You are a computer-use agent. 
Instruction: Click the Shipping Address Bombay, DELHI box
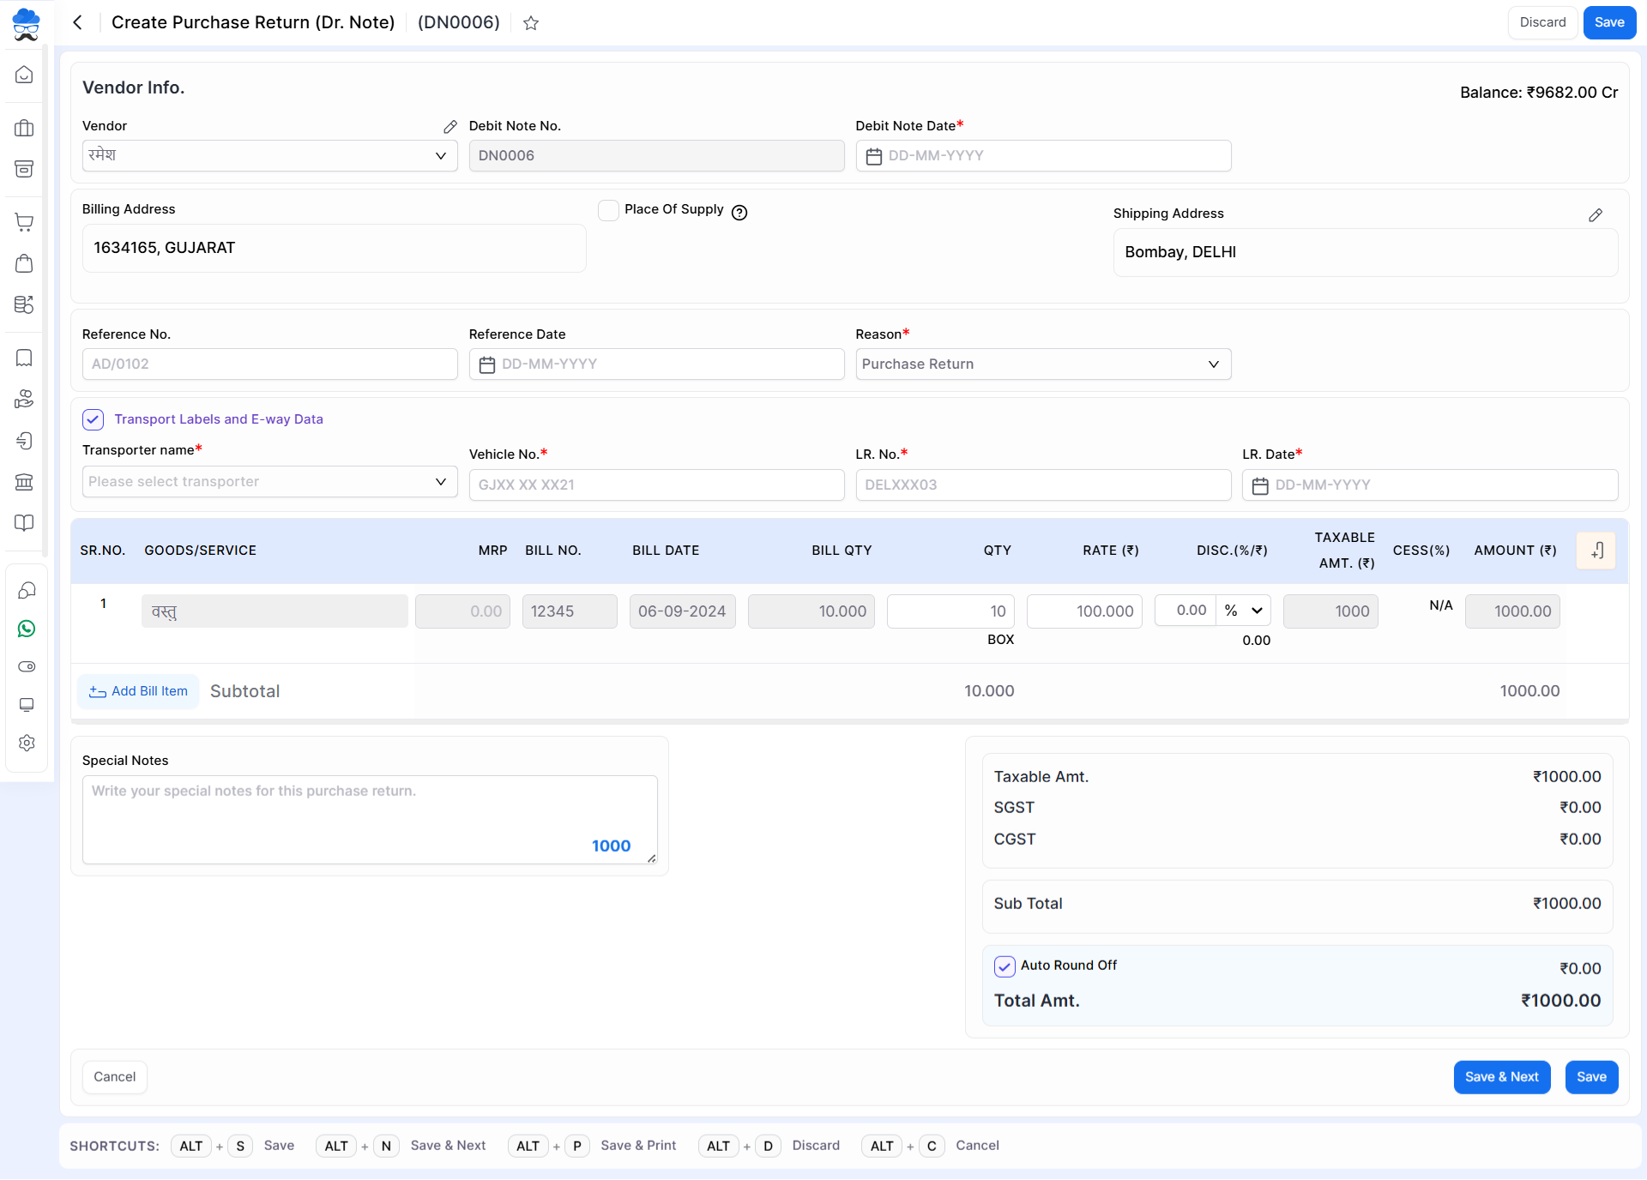(1366, 253)
